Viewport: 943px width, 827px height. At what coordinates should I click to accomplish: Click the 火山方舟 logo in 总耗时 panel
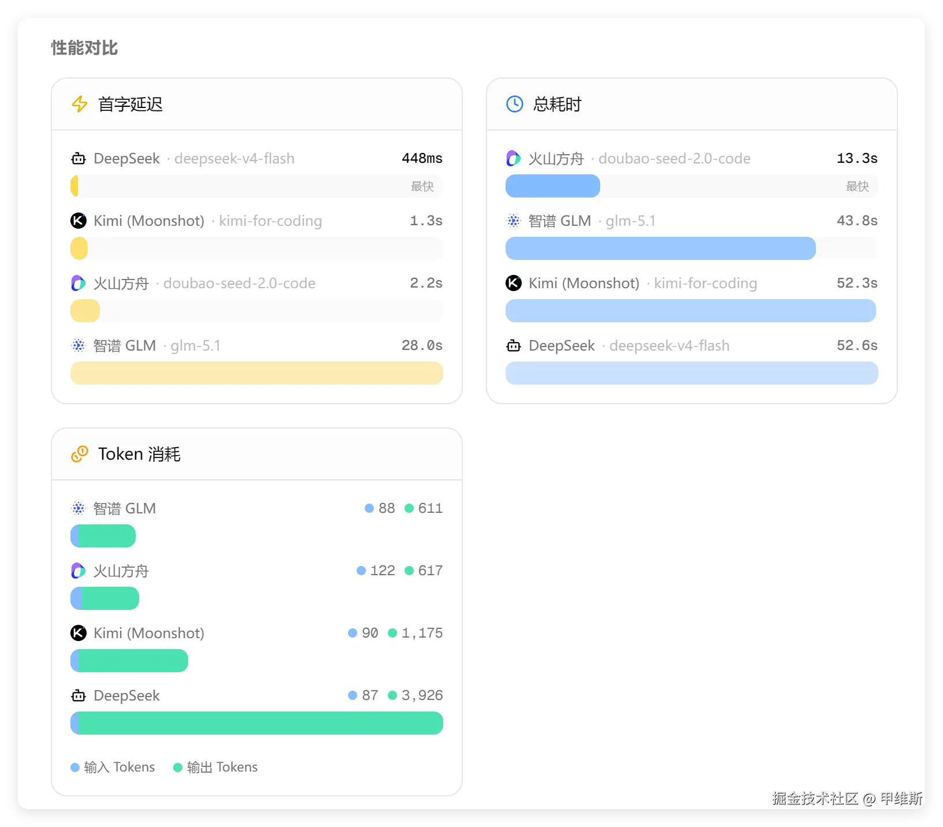[513, 158]
